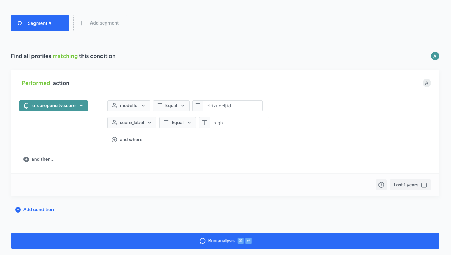Open the Equal operator dropdown for modelId

pos(171,106)
